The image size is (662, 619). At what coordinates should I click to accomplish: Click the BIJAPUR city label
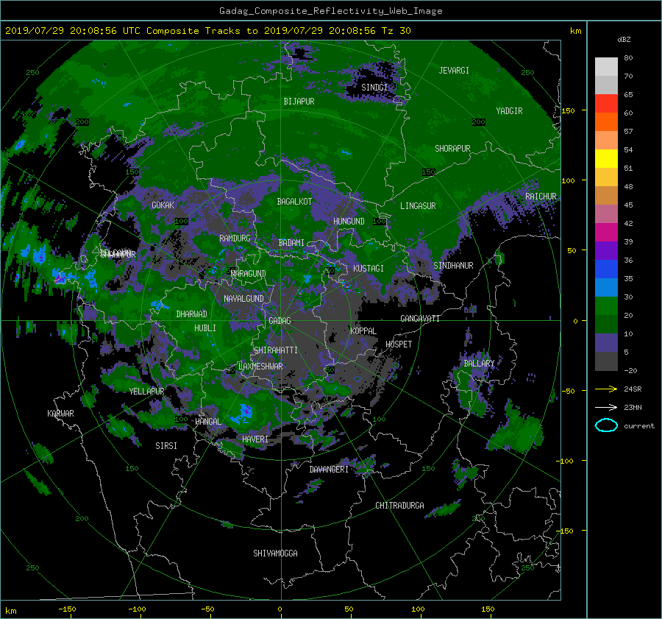[299, 102]
